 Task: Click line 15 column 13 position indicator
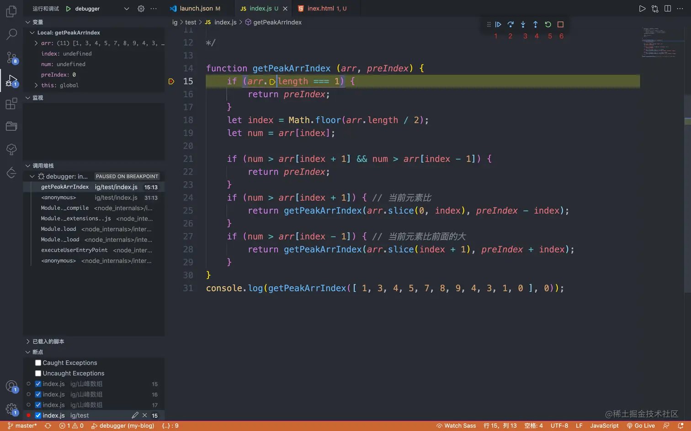pos(500,426)
